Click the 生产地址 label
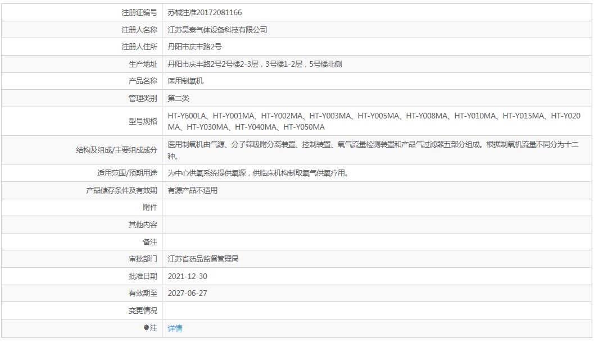Screen dimensions: 594x343 click(x=143, y=64)
